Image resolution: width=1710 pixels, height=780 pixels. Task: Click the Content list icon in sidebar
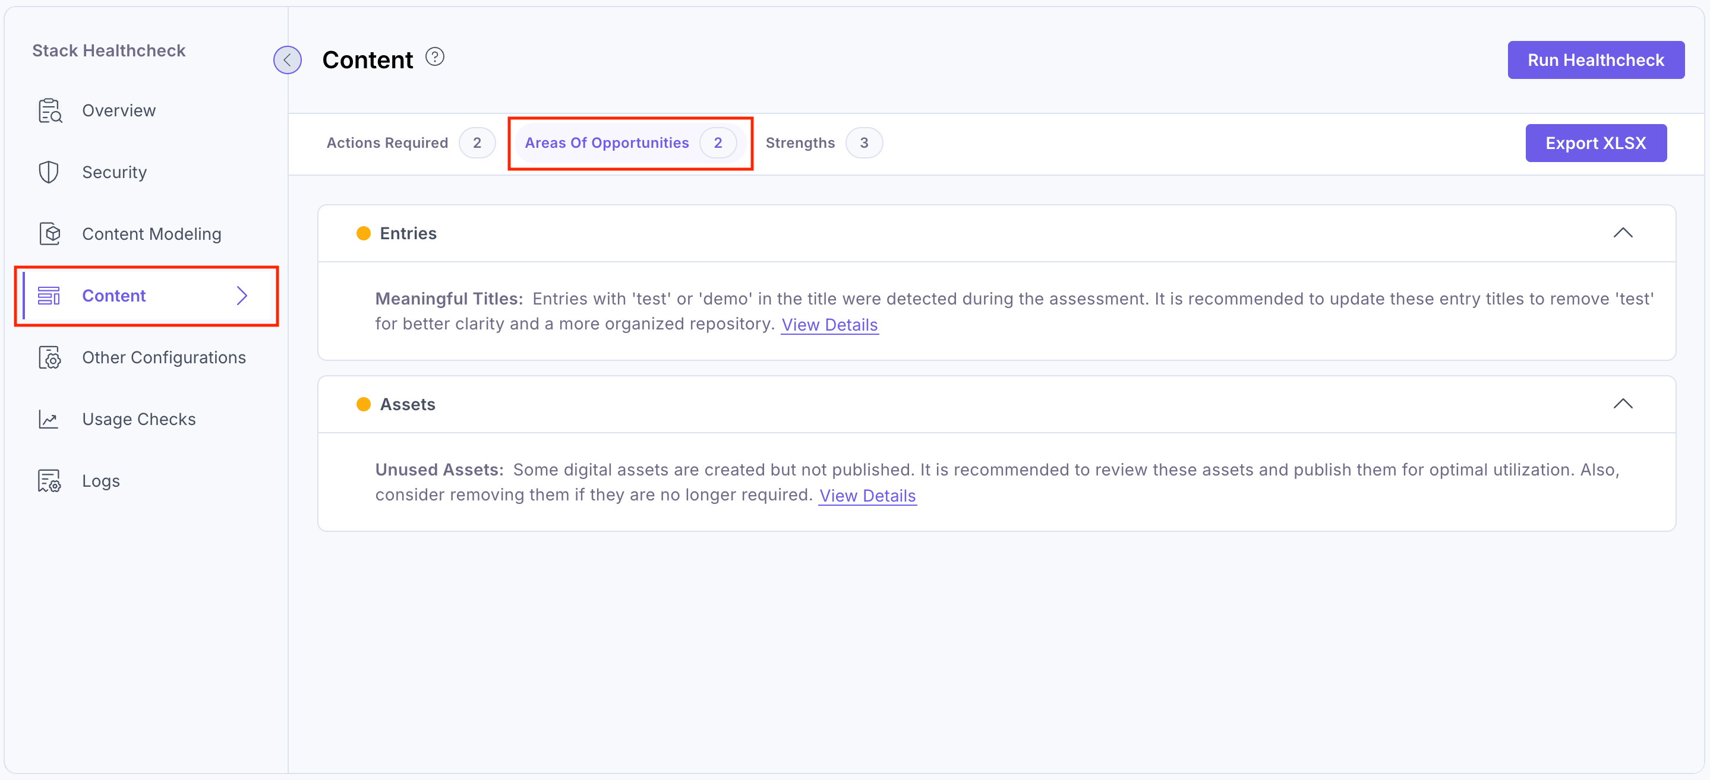click(49, 296)
